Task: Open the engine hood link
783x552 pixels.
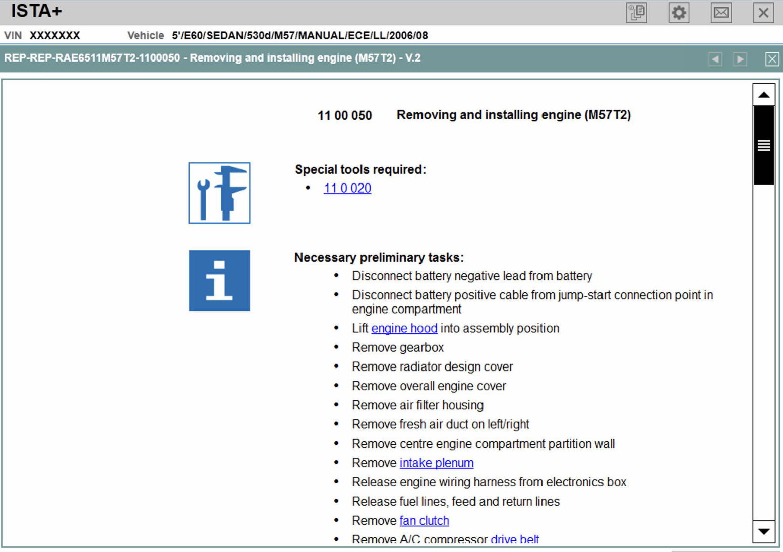Action: tap(404, 328)
